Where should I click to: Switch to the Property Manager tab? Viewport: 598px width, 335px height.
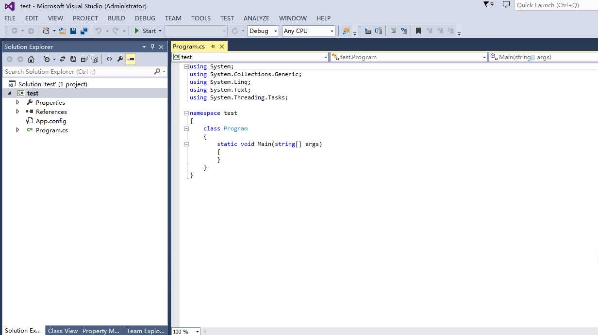pos(101,331)
